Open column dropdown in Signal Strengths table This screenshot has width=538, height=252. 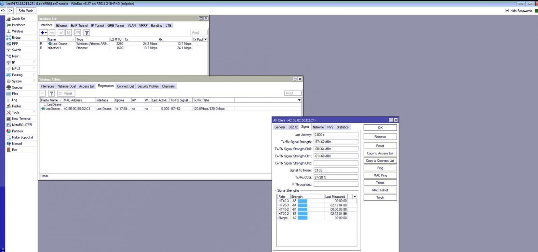click(x=355, y=196)
